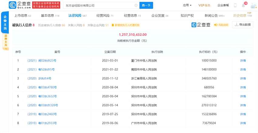Open case (2019)粤03执2460号

tap(42, 114)
